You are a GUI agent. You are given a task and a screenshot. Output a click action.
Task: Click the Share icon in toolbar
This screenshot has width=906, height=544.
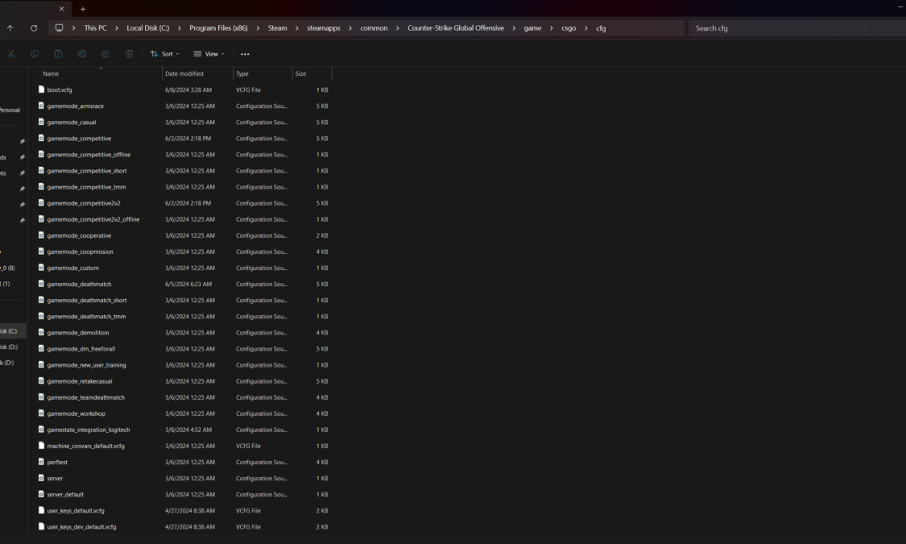tap(105, 54)
